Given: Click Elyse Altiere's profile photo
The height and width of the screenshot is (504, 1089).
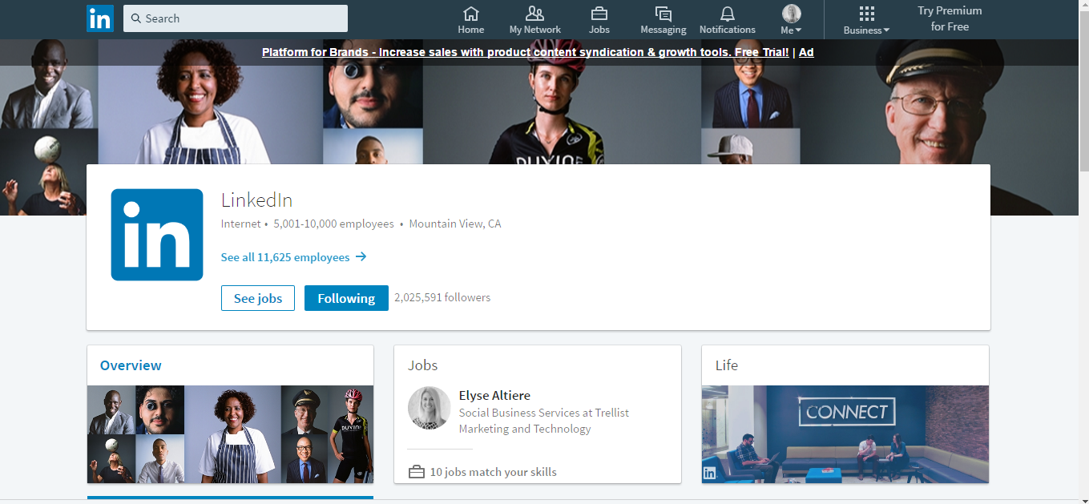Looking at the screenshot, I should [x=430, y=408].
